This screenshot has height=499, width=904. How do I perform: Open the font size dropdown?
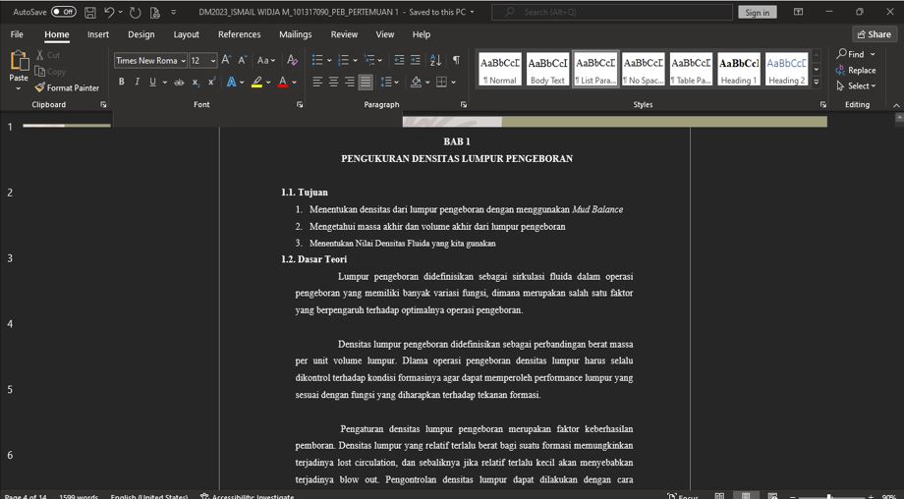(x=213, y=61)
